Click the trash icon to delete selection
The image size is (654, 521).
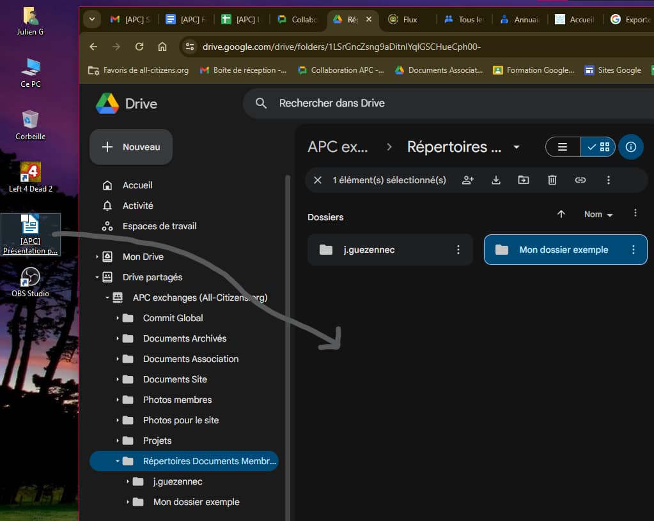(x=552, y=180)
